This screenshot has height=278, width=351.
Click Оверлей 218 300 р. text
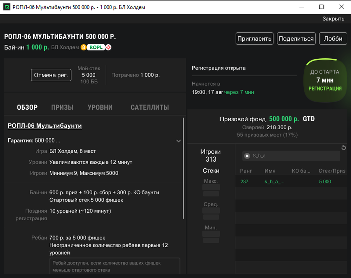click(267, 127)
